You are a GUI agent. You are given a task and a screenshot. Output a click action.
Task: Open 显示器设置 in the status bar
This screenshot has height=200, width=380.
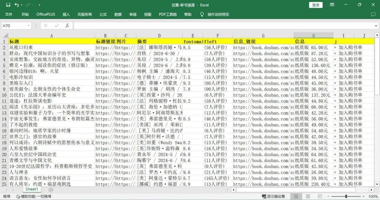point(273,196)
